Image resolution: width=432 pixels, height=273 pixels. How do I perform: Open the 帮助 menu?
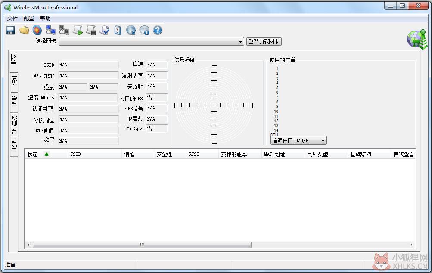45,19
